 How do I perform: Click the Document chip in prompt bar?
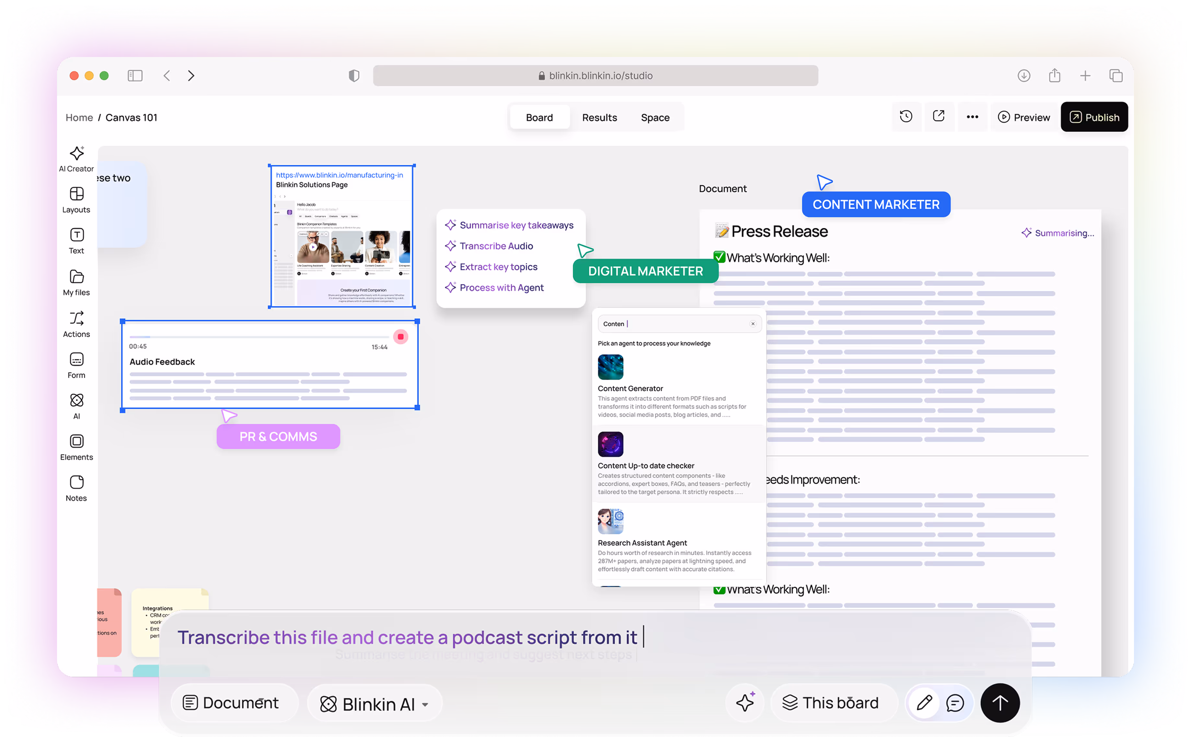pos(235,702)
